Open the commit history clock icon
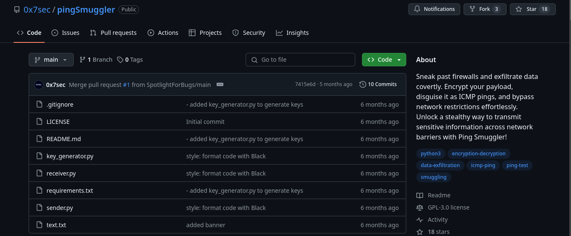Viewport: 571px width, 236px height. [362, 84]
